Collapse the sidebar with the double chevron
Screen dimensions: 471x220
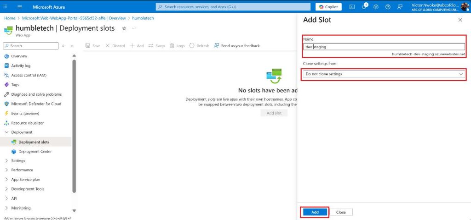pos(72,46)
